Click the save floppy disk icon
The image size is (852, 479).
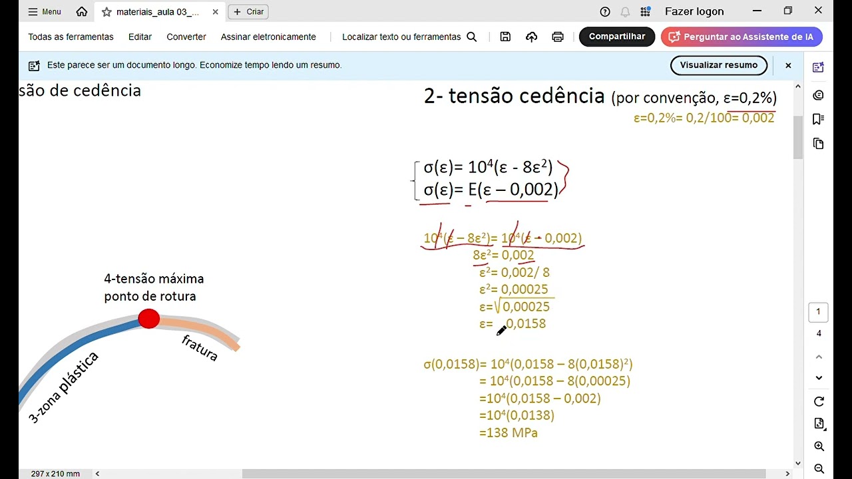(505, 37)
